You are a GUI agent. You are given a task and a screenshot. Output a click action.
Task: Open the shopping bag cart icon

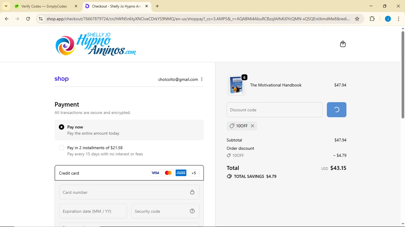(x=343, y=44)
